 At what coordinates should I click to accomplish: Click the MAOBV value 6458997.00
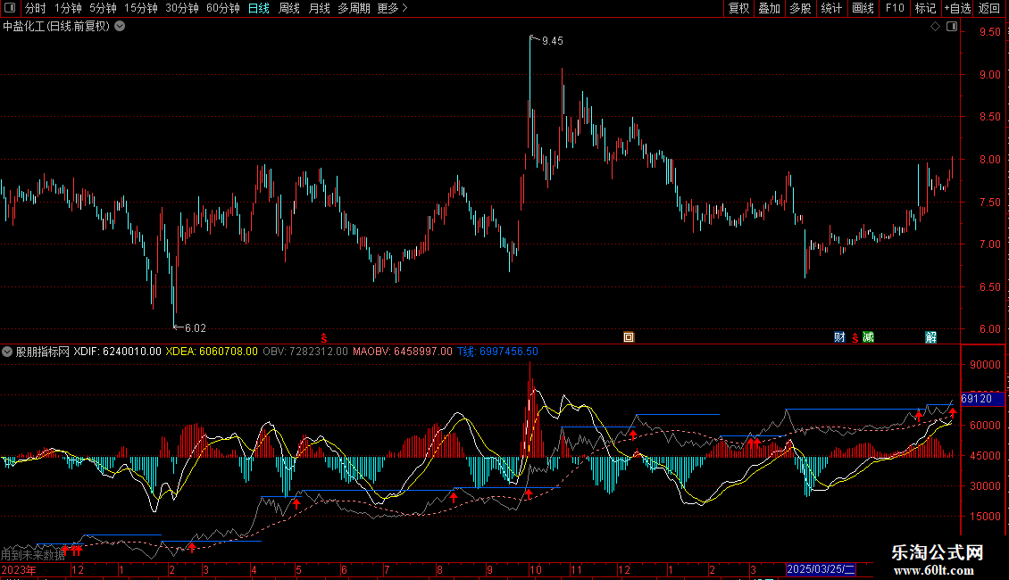pos(422,352)
